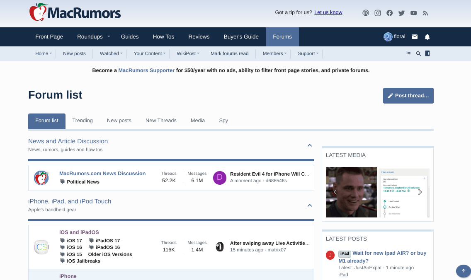Click the iPad prefix tag
Screen dimensions: 471x280
click(x=345, y=253)
